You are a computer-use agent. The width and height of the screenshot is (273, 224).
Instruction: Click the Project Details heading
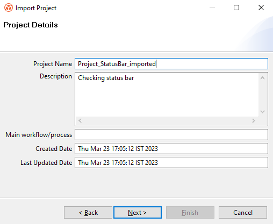coord(31,25)
